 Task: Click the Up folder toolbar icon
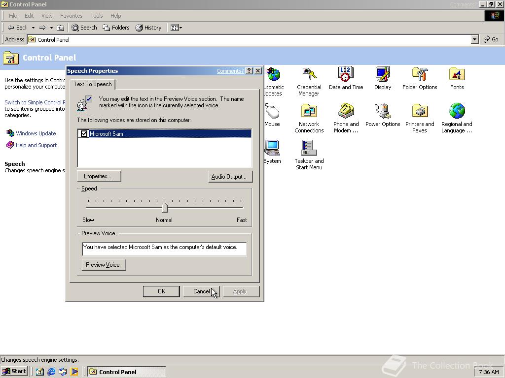coord(60,28)
